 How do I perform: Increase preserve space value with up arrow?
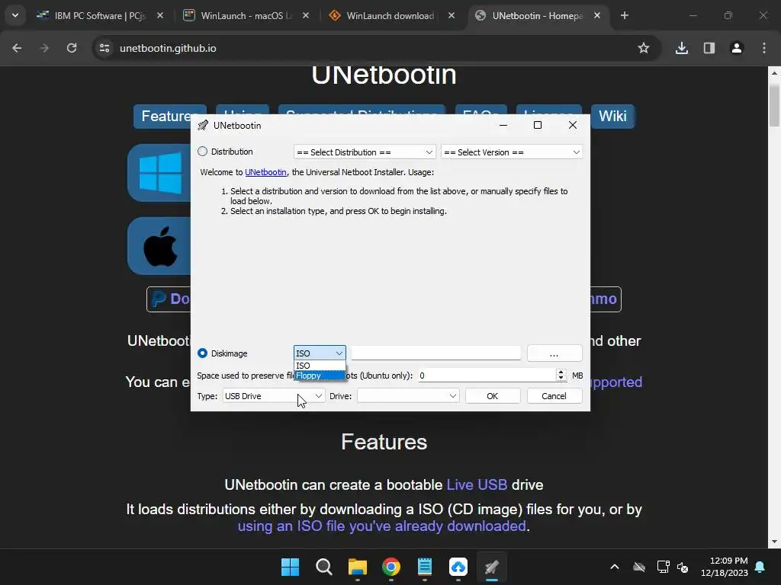pyautogui.click(x=561, y=372)
